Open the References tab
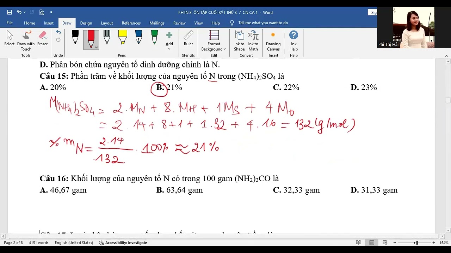451x253 pixels. click(131, 23)
